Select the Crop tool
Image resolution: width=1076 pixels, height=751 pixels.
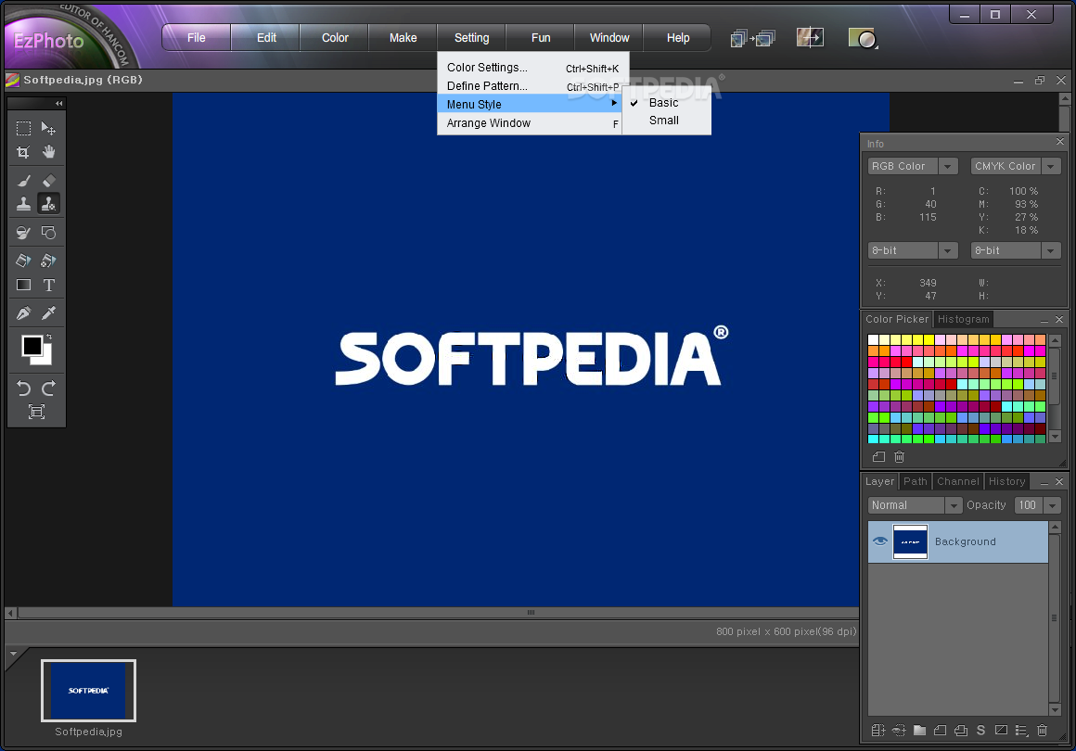[23, 151]
